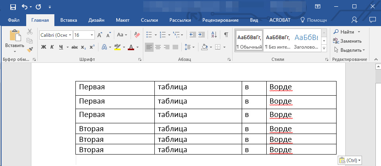Open the font name Calibri dropdown
381x166 pixels.
[x=70, y=35]
